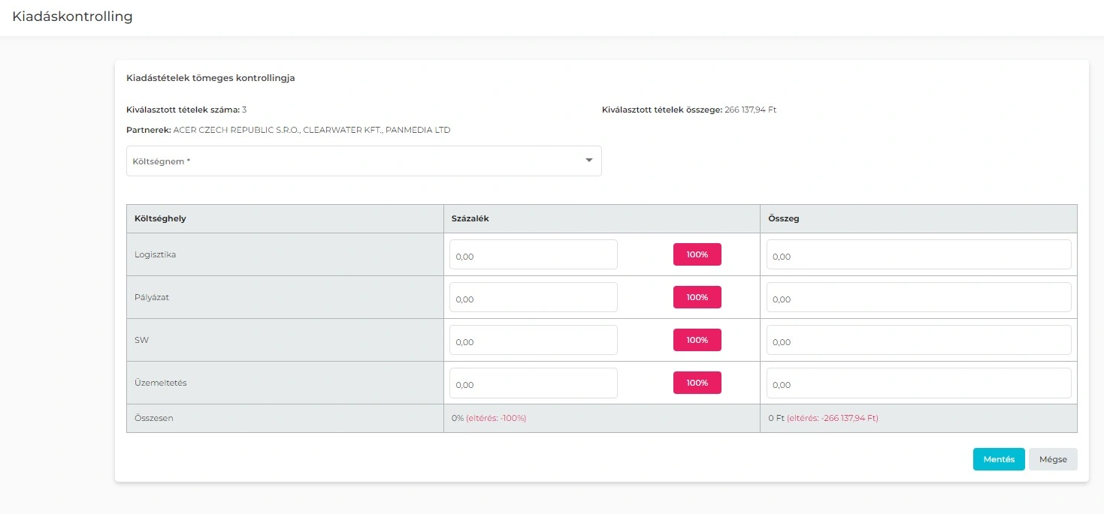1104x514 pixels.
Task: Hit the 100% button for Üzemeltetés
Action: click(697, 383)
